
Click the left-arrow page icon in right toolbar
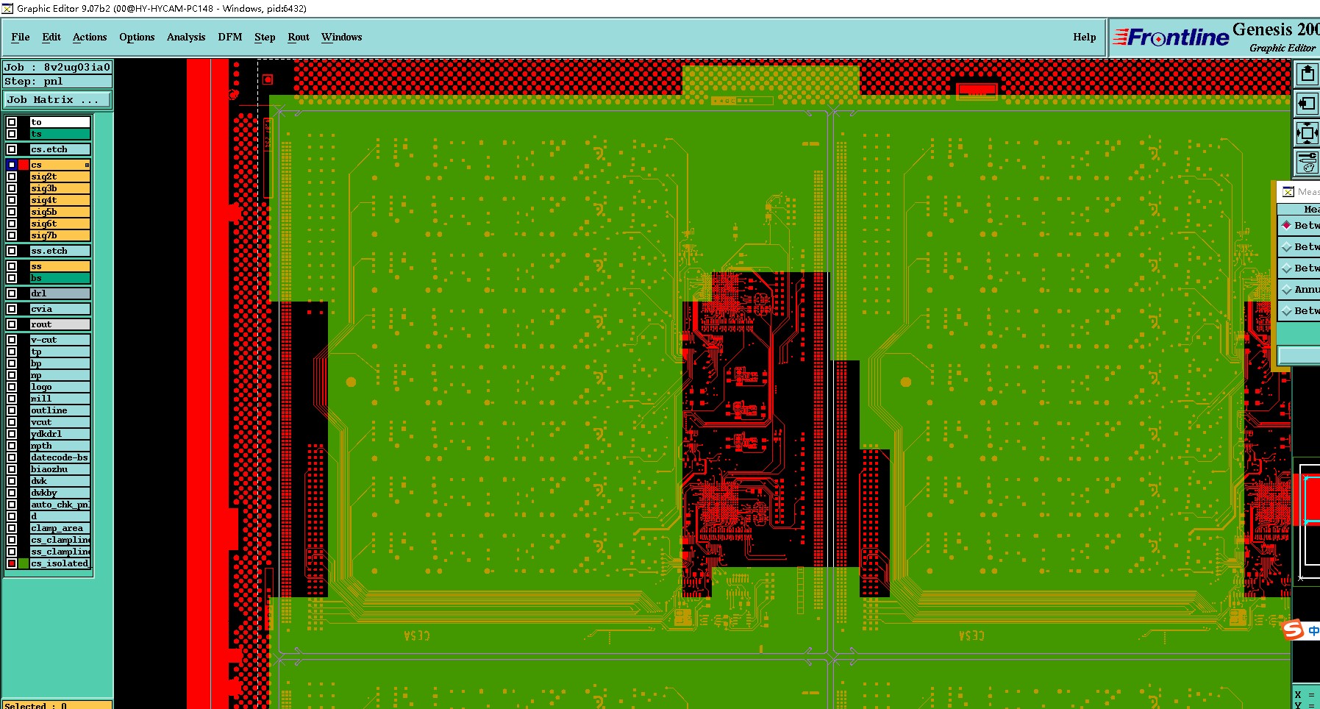[1307, 104]
